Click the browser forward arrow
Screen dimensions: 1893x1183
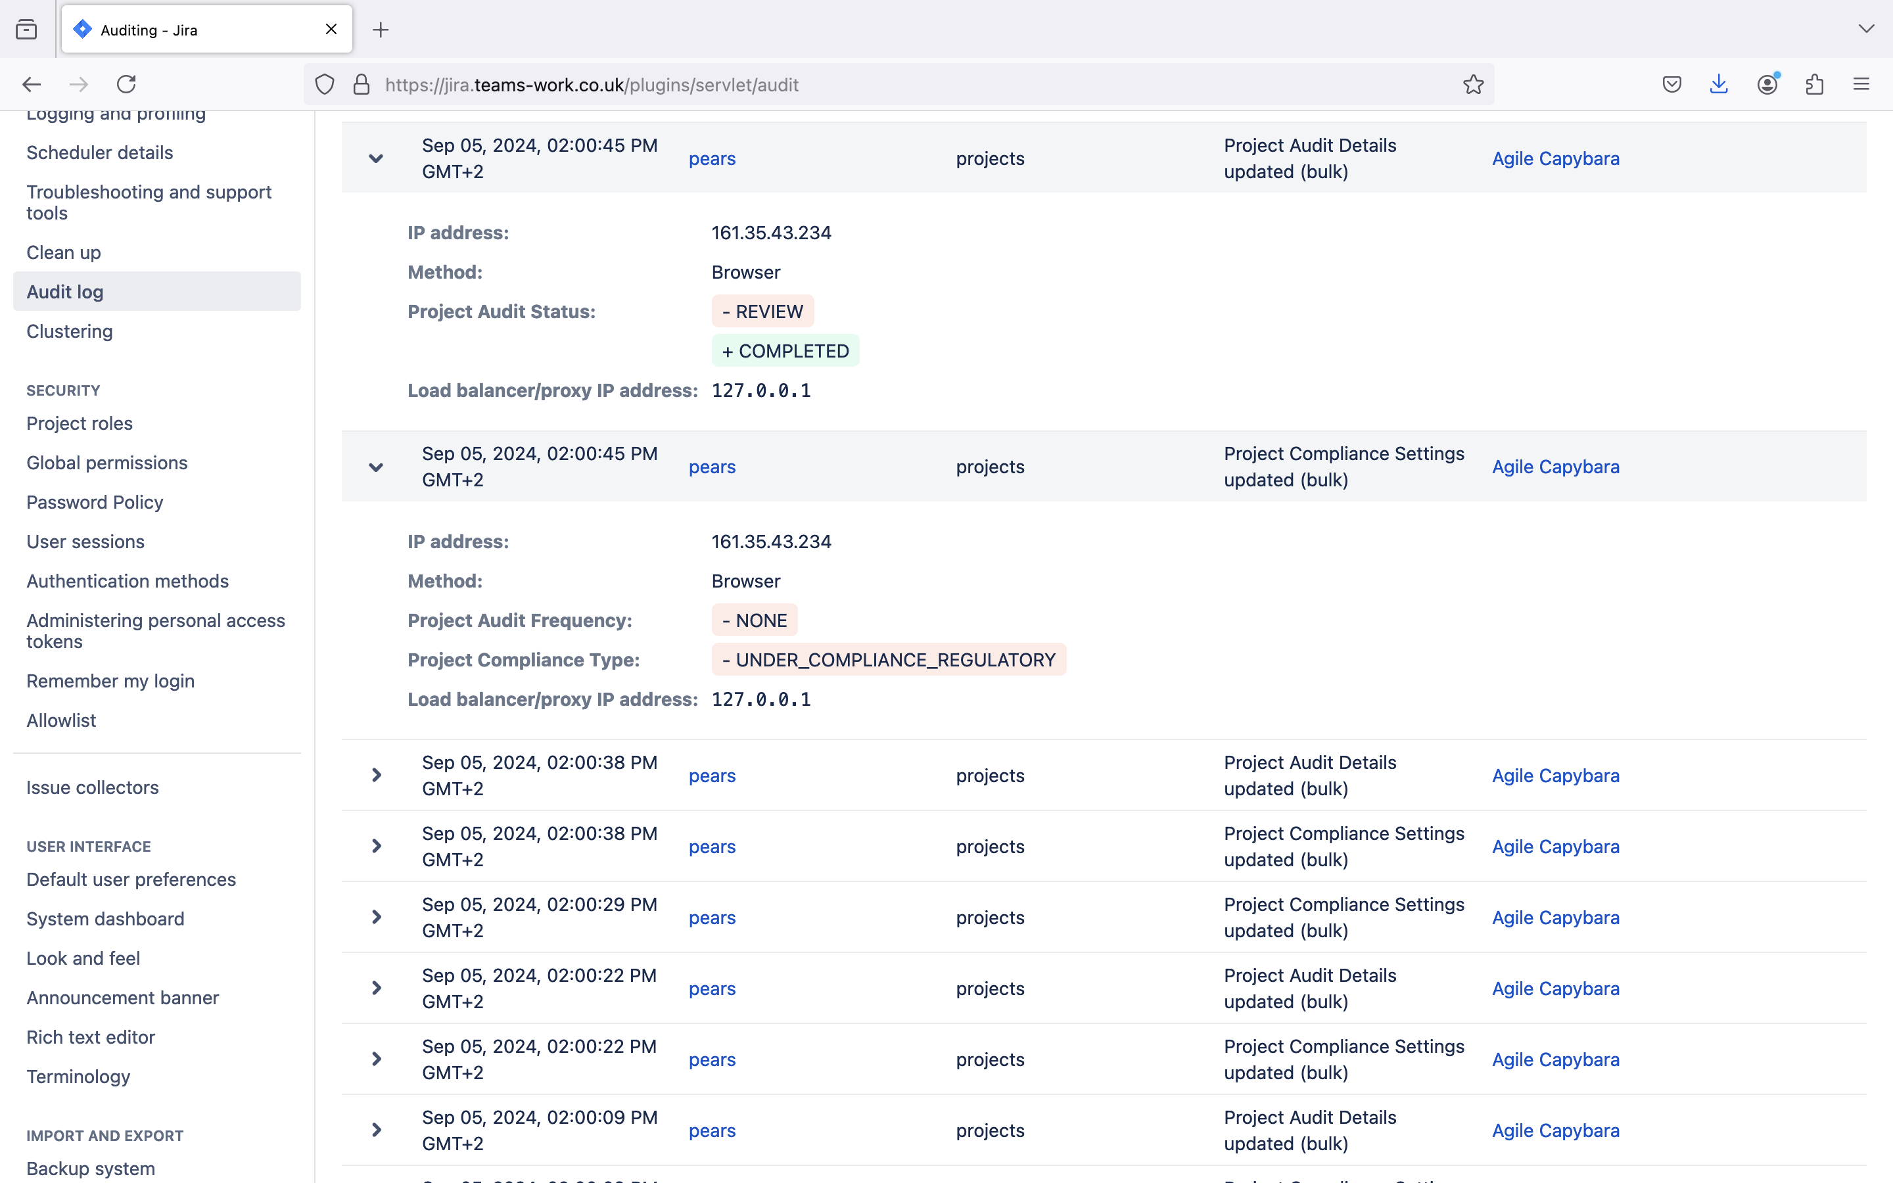(79, 85)
